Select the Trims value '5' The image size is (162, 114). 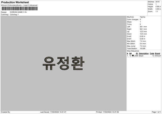tap(140, 24)
